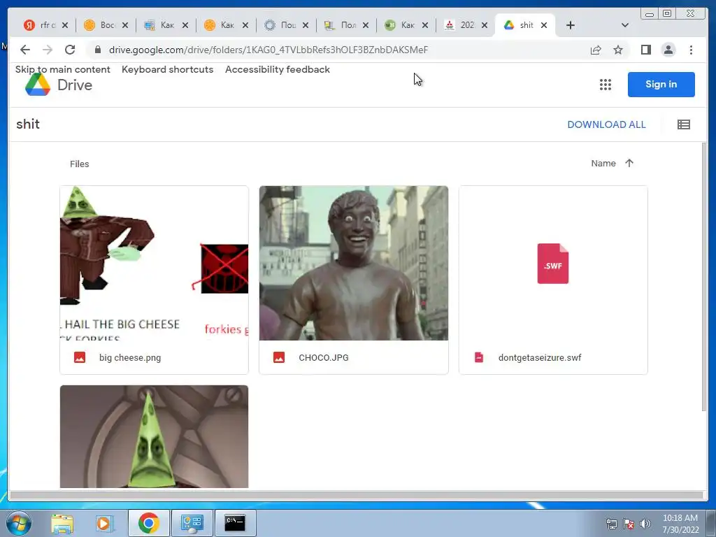Screen dimensions: 716x537
Task: Open Keyboard shortcuts link
Action: [168, 69]
